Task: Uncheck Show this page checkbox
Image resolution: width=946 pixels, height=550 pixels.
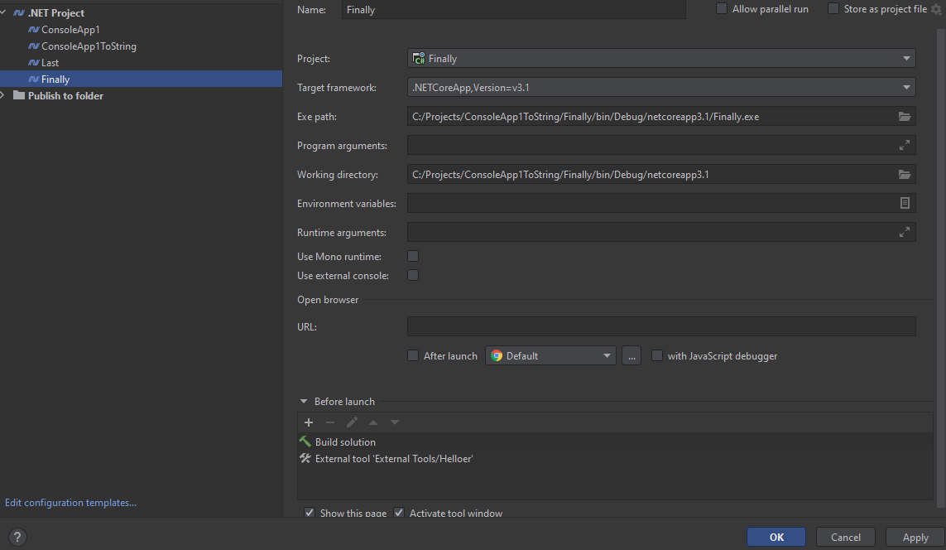Action: coord(310,513)
